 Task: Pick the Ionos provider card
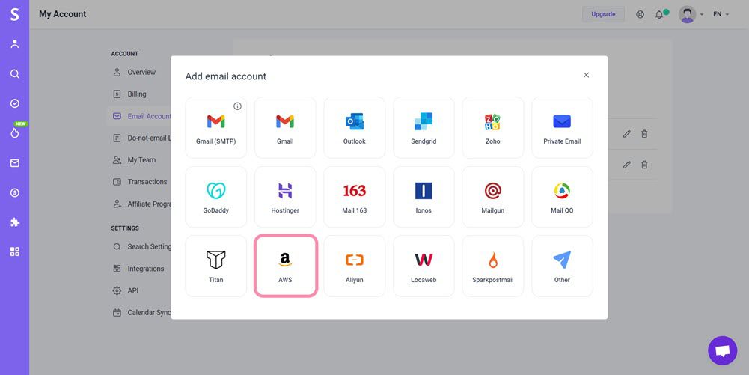(x=424, y=197)
